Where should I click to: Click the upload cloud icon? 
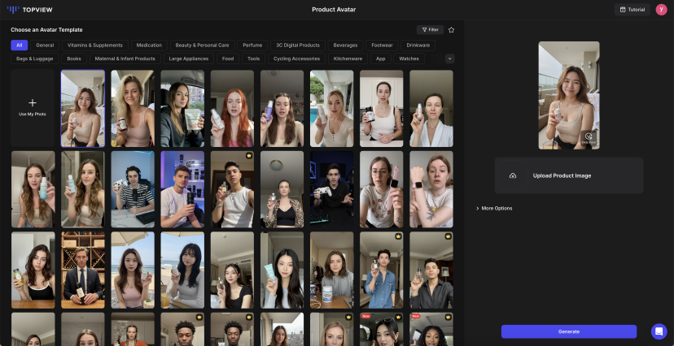pyautogui.click(x=512, y=175)
